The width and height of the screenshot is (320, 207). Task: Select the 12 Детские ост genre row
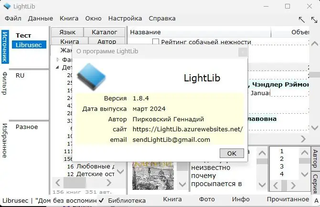(x=91, y=174)
